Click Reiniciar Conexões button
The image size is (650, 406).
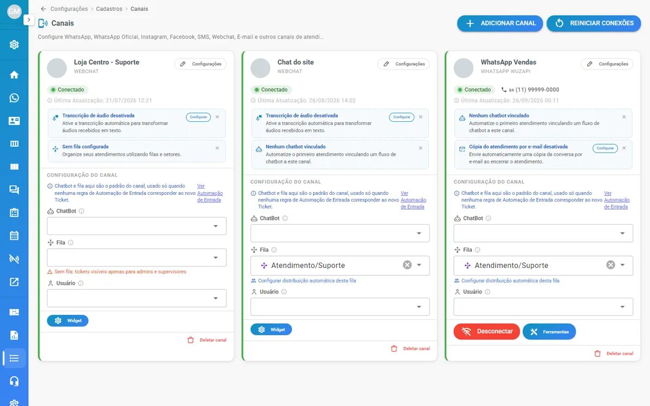[x=594, y=23]
